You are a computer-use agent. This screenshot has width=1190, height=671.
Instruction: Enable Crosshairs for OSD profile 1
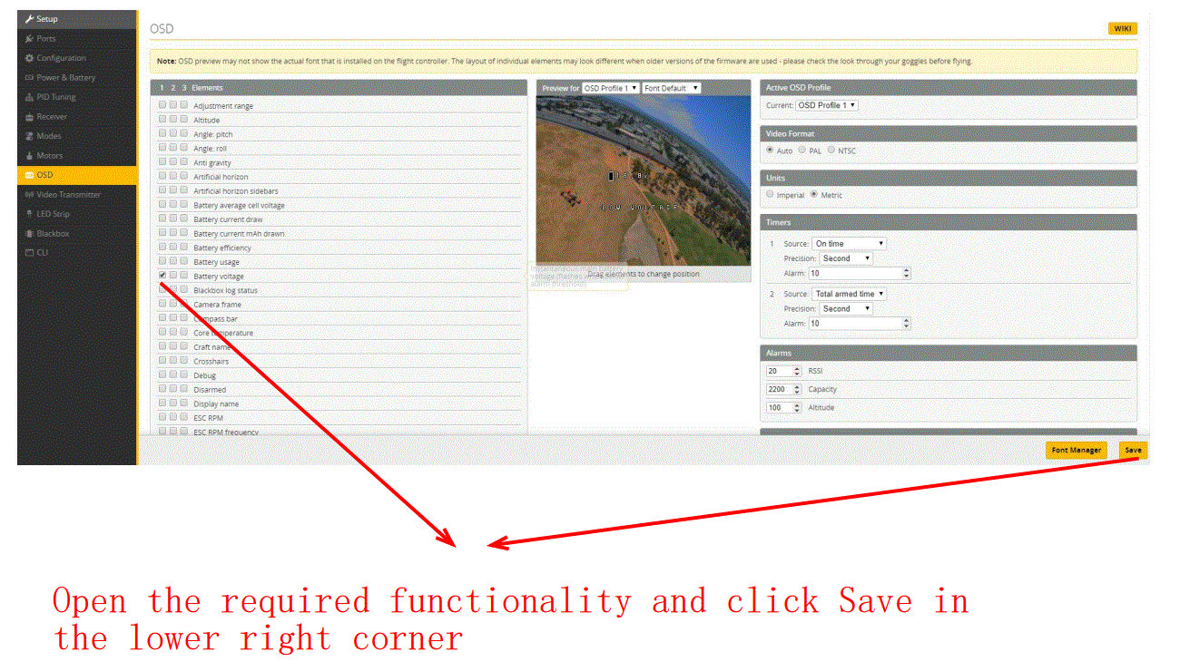(162, 360)
